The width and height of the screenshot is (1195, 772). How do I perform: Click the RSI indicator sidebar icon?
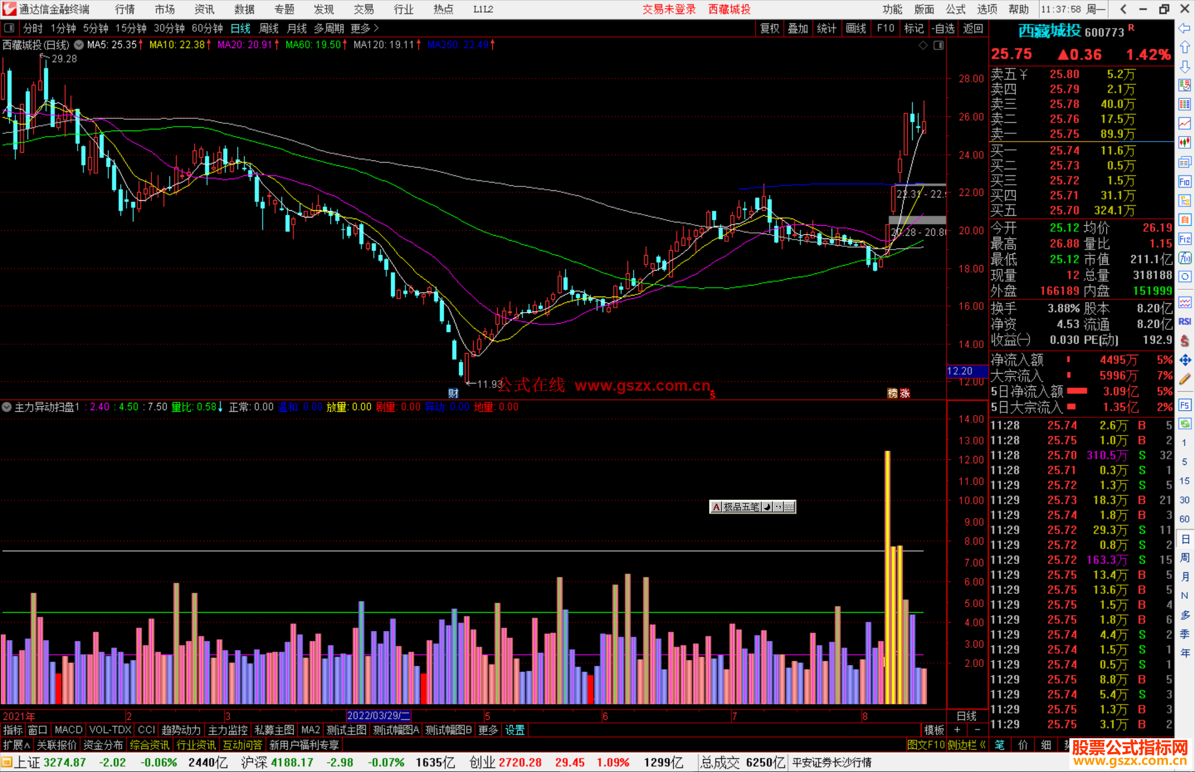click(1184, 322)
